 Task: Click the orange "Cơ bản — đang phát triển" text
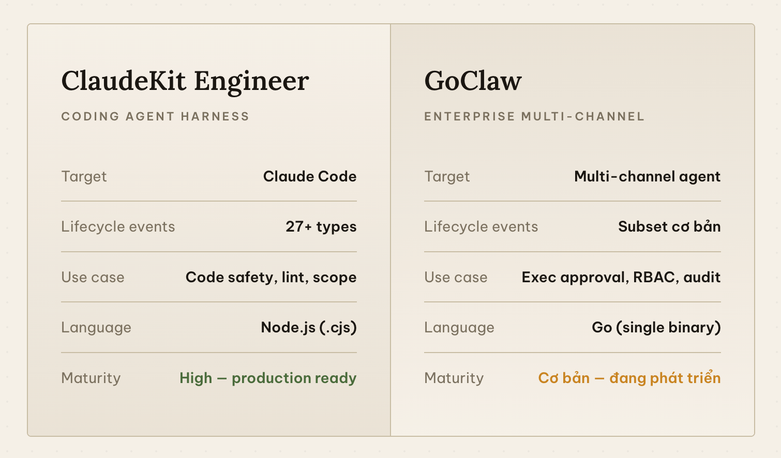629,378
